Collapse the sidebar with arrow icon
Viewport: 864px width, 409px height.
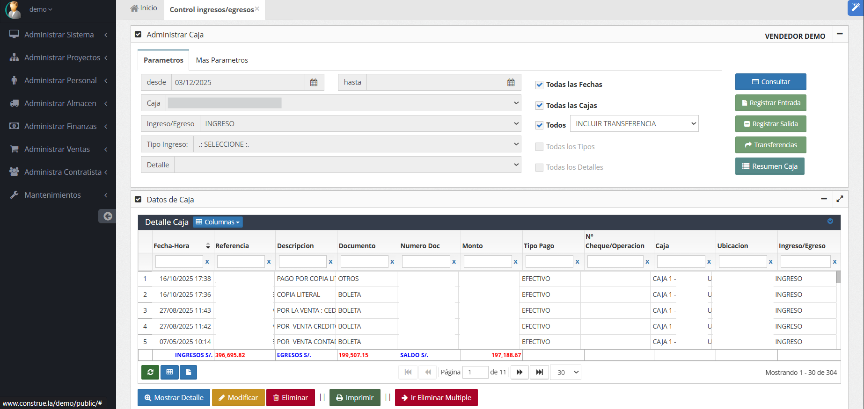point(108,216)
